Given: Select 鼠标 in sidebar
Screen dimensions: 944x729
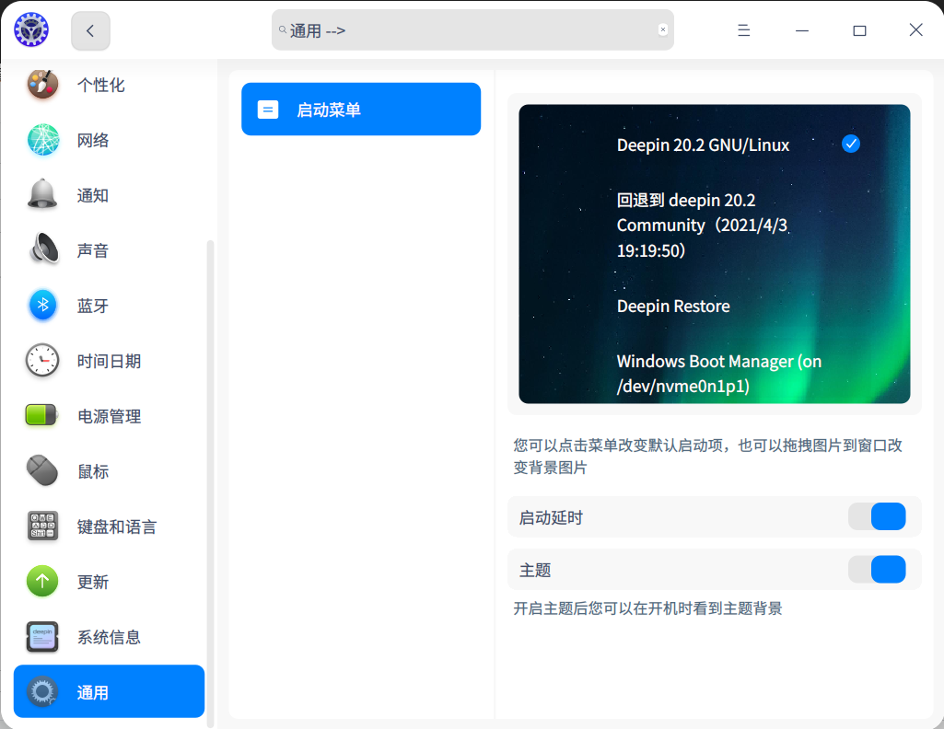Looking at the screenshot, I should click(x=93, y=471).
